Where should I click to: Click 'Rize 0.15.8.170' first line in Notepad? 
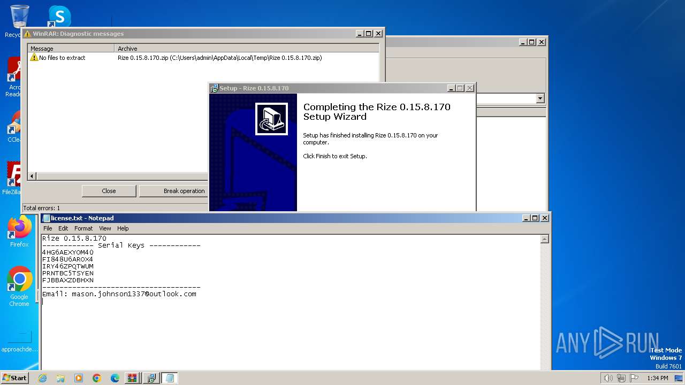click(x=74, y=238)
